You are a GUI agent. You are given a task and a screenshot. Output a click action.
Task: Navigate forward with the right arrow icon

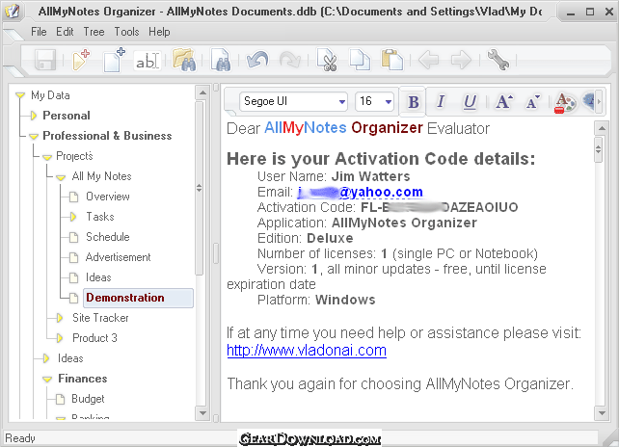pyautogui.click(x=461, y=61)
